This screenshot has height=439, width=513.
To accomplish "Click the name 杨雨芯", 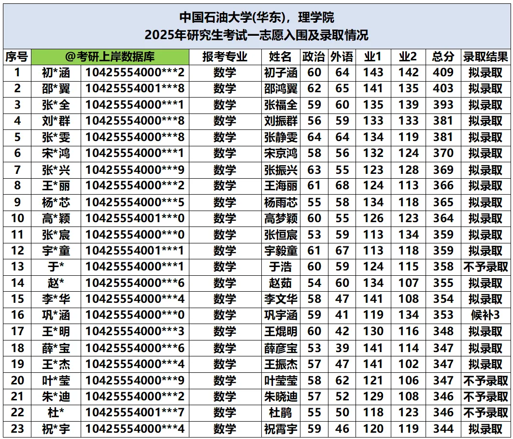I will (x=281, y=202).
